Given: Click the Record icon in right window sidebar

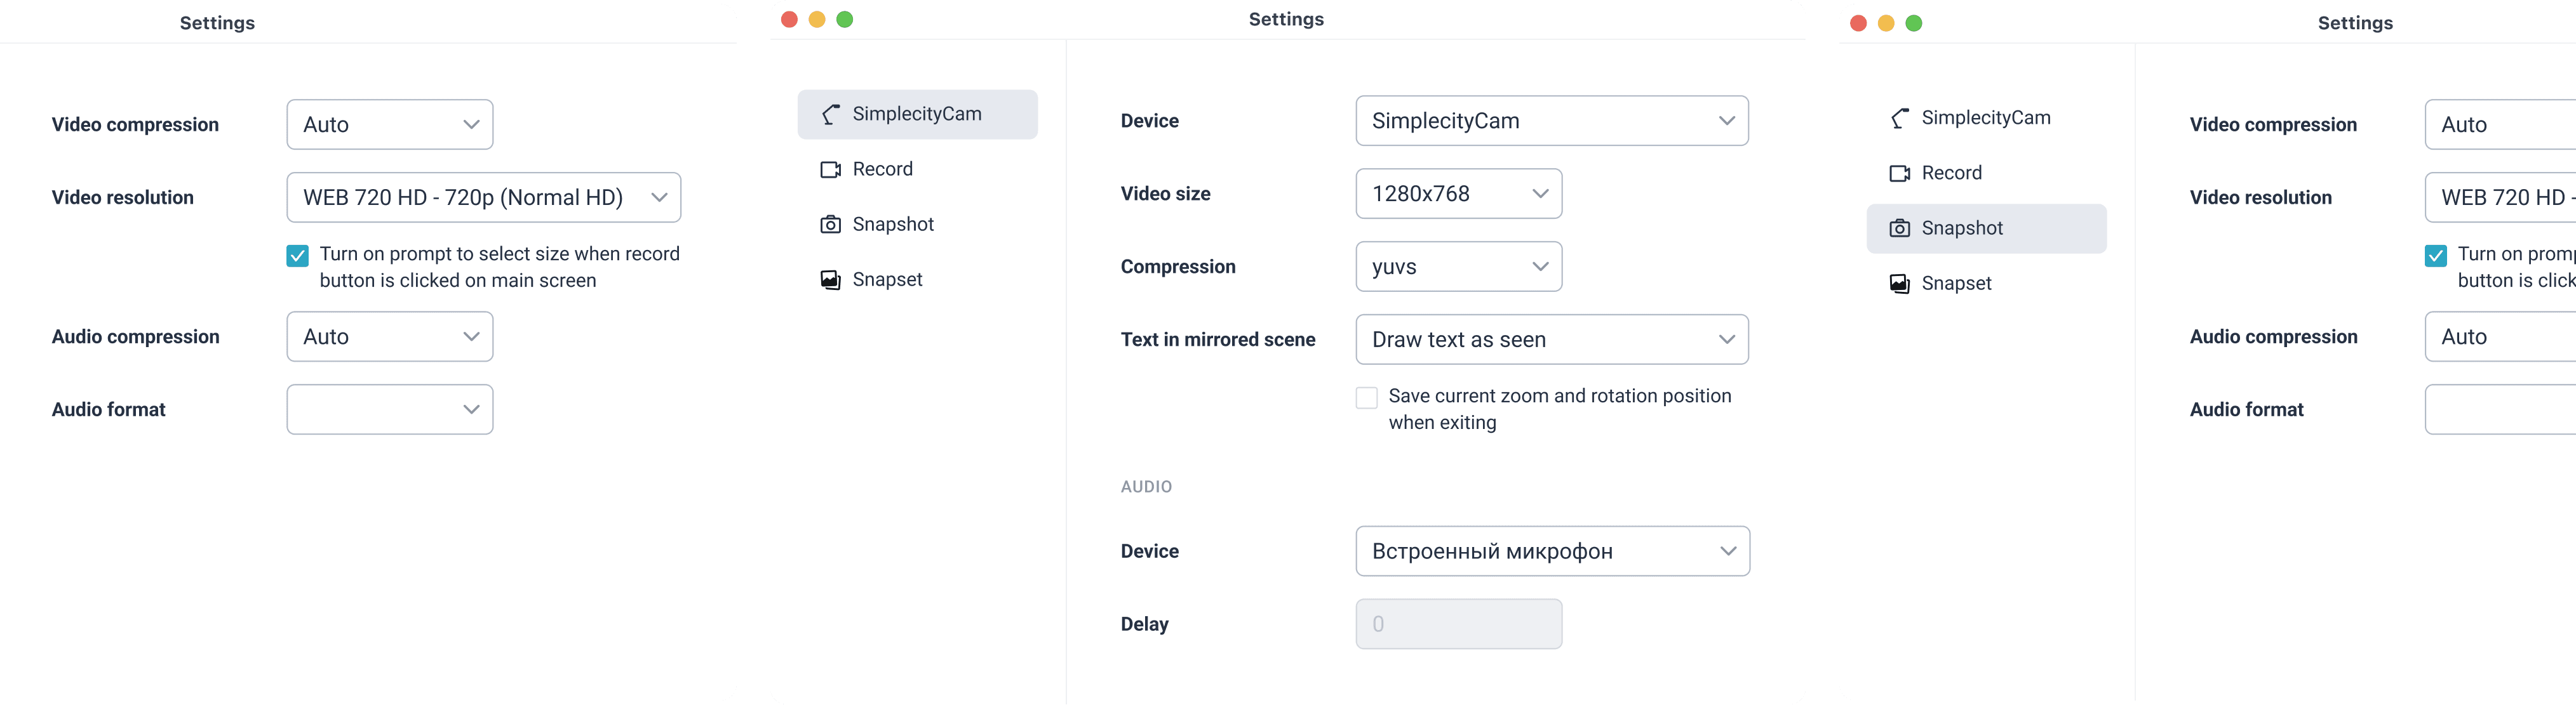Looking at the screenshot, I should click(1899, 174).
